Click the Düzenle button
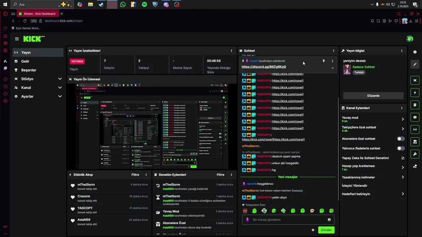Image resolution: width=422 pixels, height=237 pixels. pos(373,96)
